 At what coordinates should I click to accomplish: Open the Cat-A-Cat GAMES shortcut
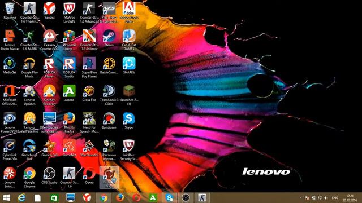pos(129,40)
